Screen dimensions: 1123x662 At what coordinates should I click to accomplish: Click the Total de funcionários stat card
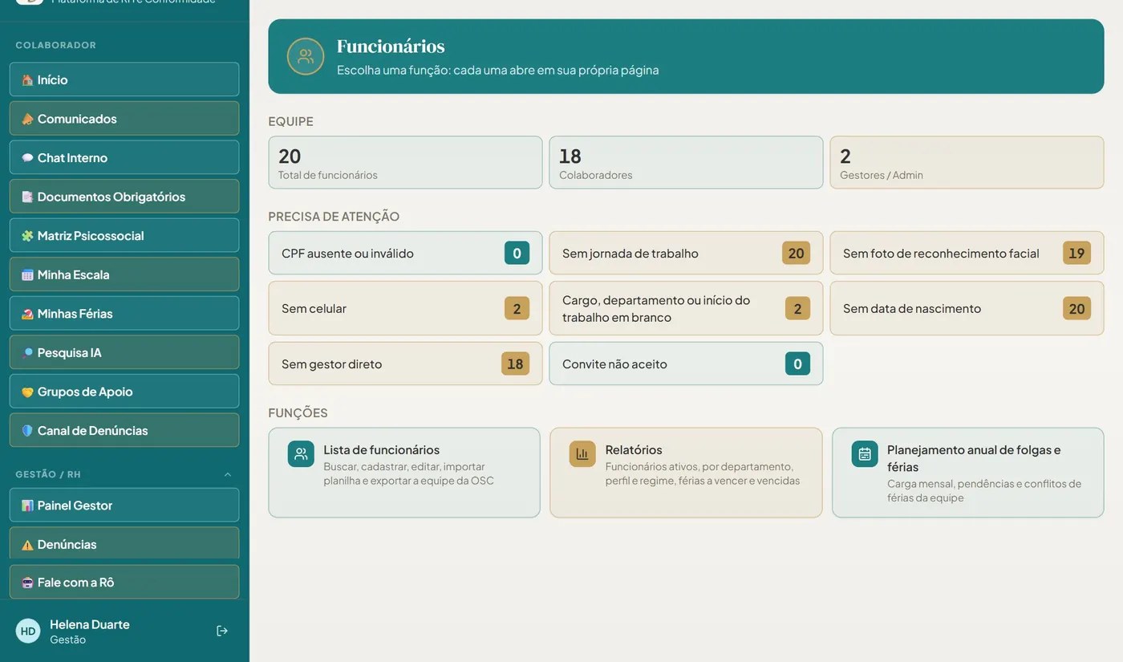pos(405,163)
